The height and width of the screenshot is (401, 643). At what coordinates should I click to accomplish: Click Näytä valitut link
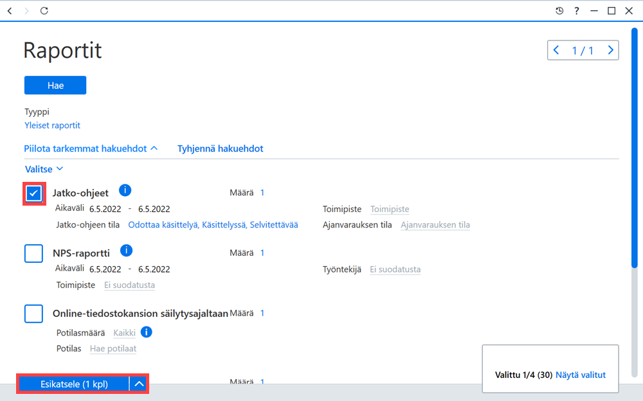point(580,375)
